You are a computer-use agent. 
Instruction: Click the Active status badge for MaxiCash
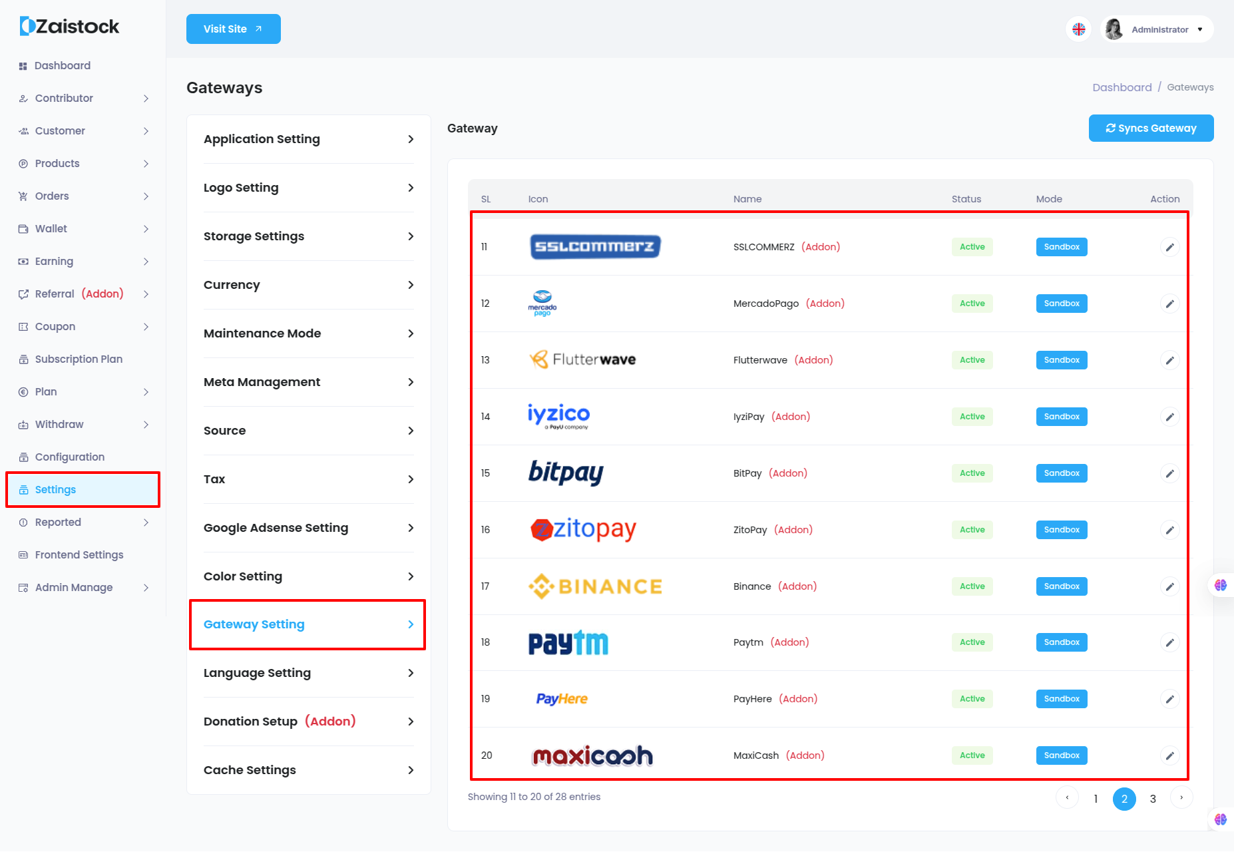(972, 755)
